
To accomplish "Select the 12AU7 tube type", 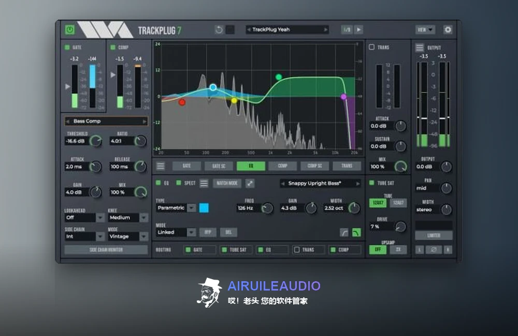I will [x=398, y=203].
